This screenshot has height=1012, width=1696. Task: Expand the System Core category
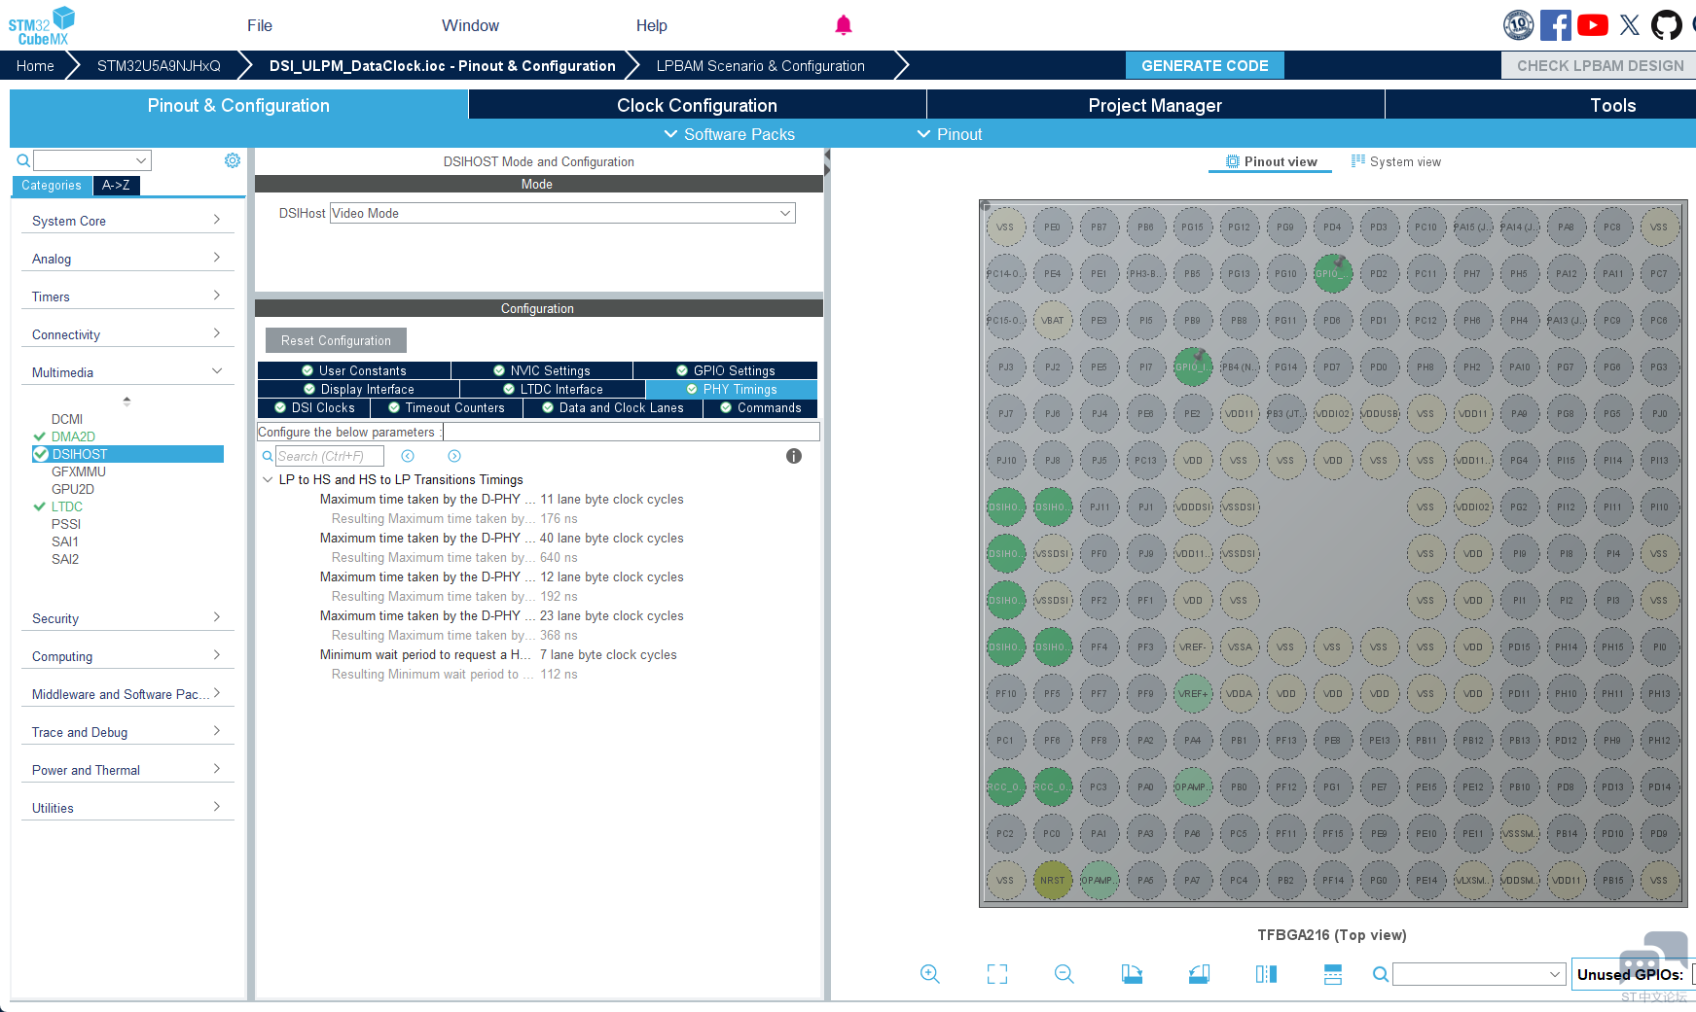click(126, 221)
